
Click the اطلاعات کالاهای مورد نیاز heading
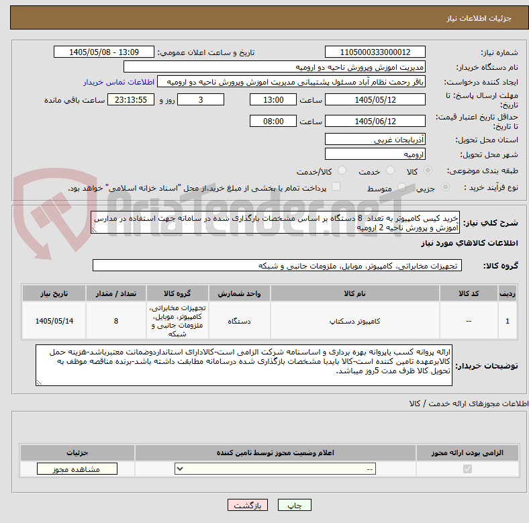(469, 243)
